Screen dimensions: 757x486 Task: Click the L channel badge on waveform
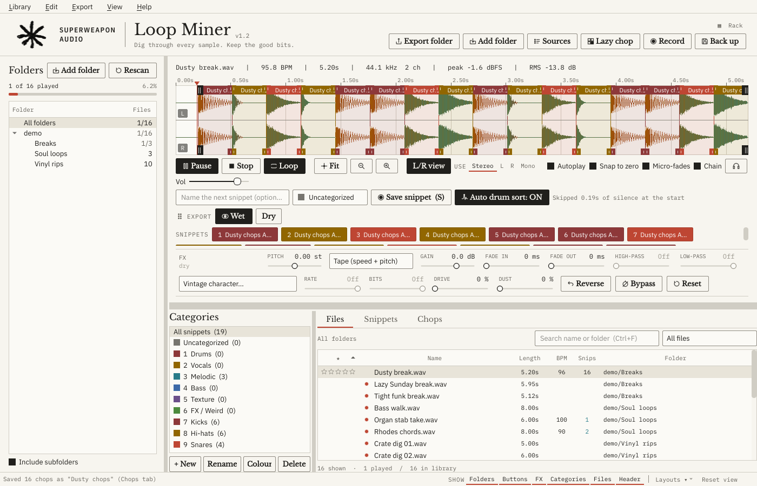pyautogui.click(x=183, y=113)
